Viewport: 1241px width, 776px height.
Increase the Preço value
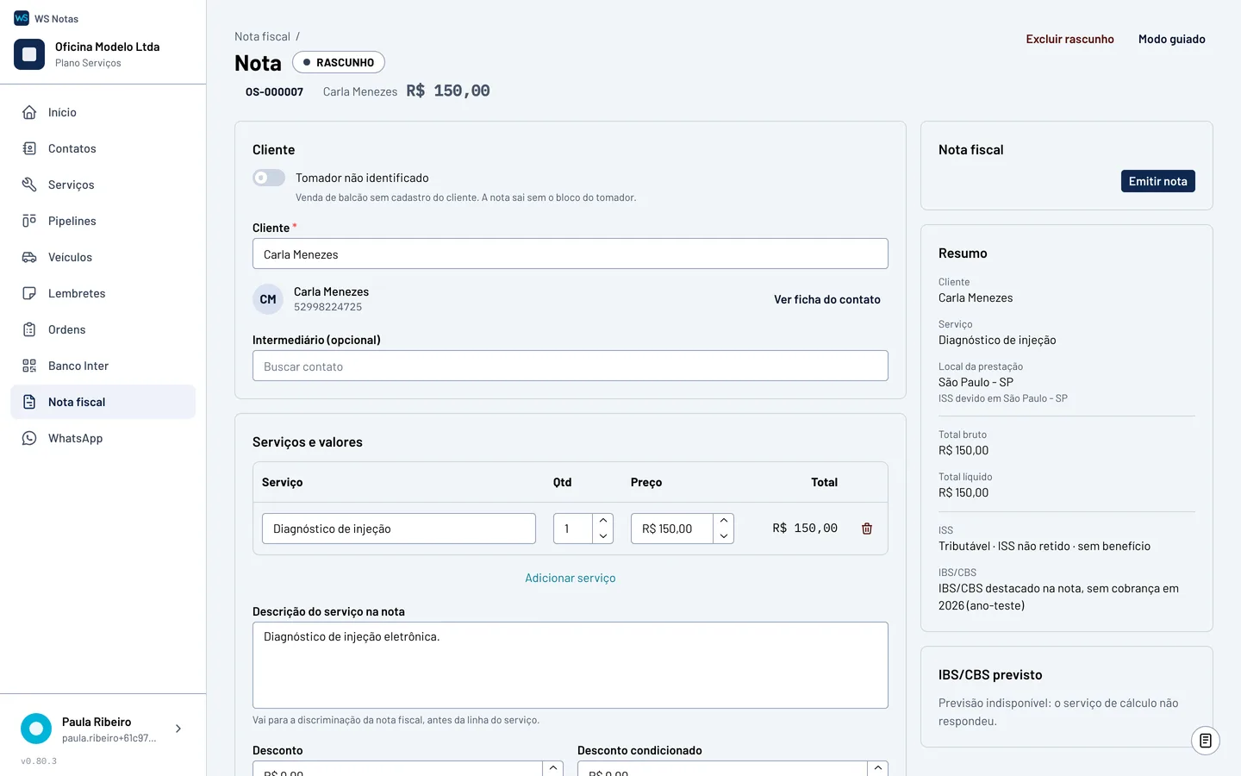tap(724, 521)
